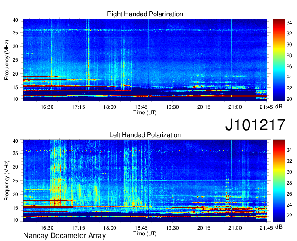Click the 40 MHz tick on Left Handed plot
Image resolution: width=297 pixels, height=241 pixels.
click(x=16, y=141)
